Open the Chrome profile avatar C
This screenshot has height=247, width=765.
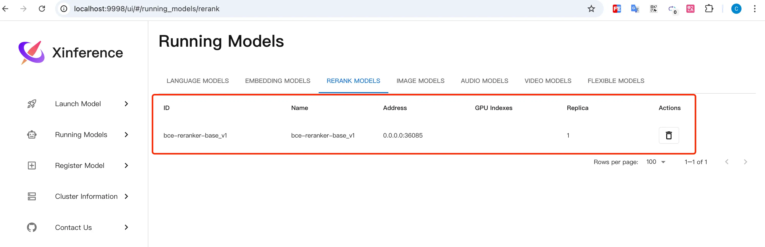point(736,9)
